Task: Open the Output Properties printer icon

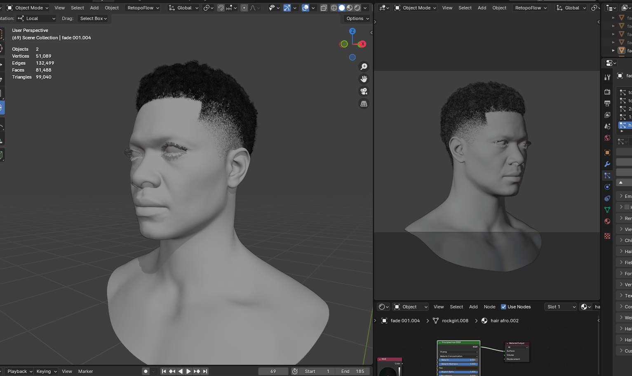Action: pos(607,103)
